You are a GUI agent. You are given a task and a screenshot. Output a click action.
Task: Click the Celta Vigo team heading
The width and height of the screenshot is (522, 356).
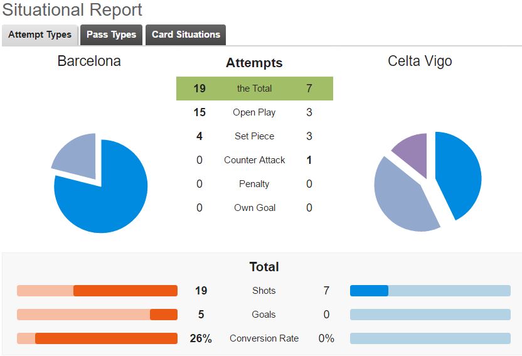(420, 62)
